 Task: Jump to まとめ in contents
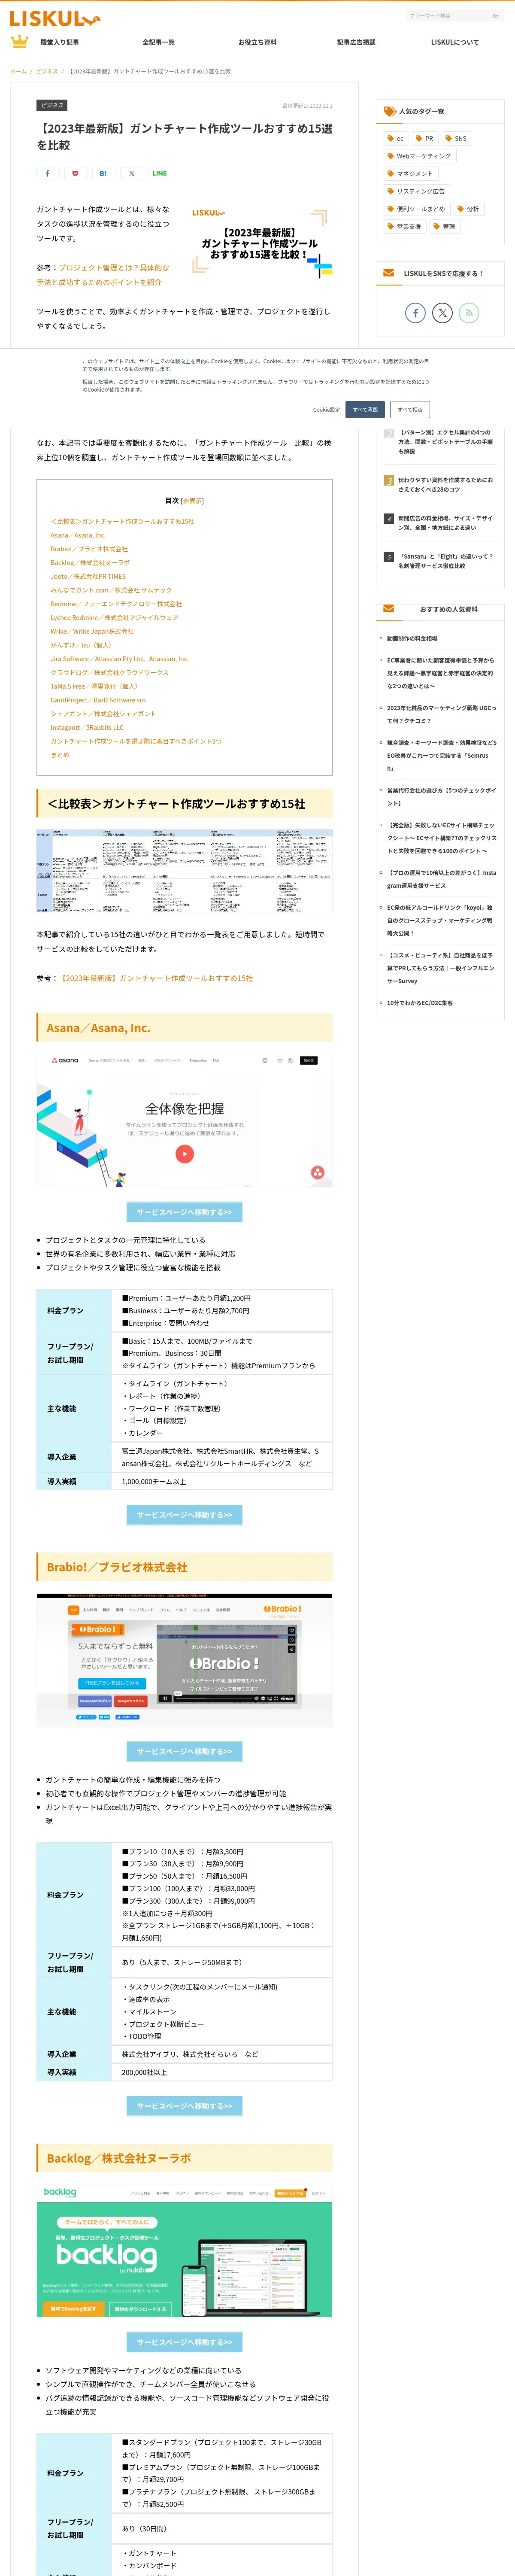pos(60,755)
